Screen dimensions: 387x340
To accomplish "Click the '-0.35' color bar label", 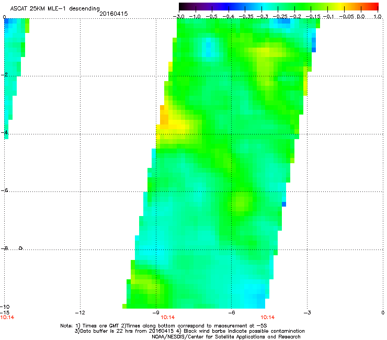I will coord(246,17).
